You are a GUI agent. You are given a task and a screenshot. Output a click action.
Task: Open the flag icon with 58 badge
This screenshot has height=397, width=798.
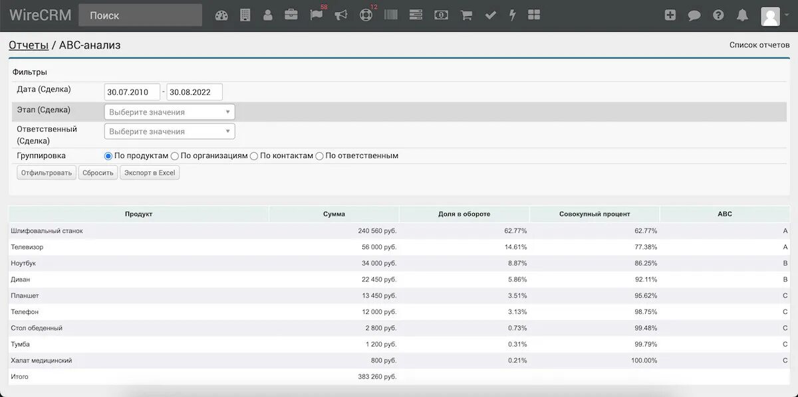pyautogui.click(x=317, y=15)
